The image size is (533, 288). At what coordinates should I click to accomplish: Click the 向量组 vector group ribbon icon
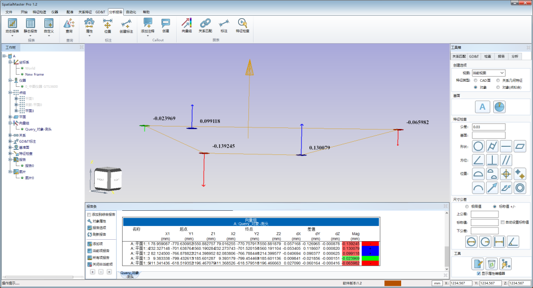click(x=187, y=24)
